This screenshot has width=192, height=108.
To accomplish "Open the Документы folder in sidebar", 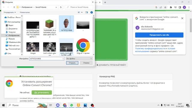I will [12, 29].
